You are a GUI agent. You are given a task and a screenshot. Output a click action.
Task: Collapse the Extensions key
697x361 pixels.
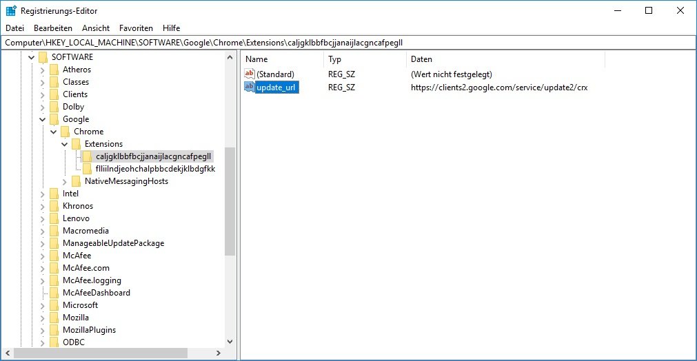click(64, 144)
